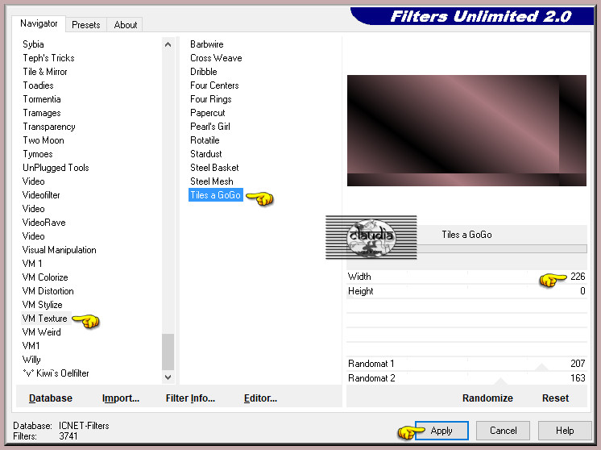Choose the Cross Weave filter
This screenshot has width=601, height=450.
(216, 58)
